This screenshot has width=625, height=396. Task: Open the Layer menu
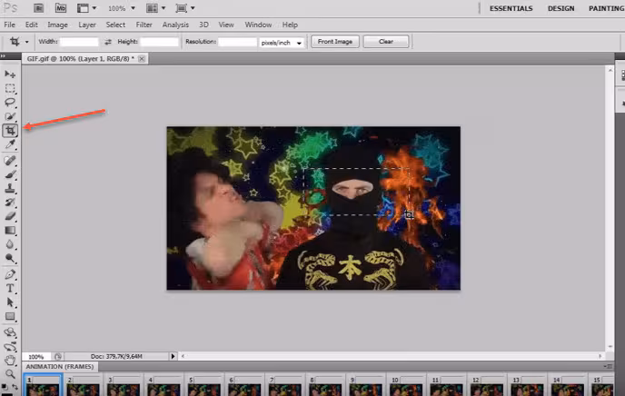click(87, 25)
